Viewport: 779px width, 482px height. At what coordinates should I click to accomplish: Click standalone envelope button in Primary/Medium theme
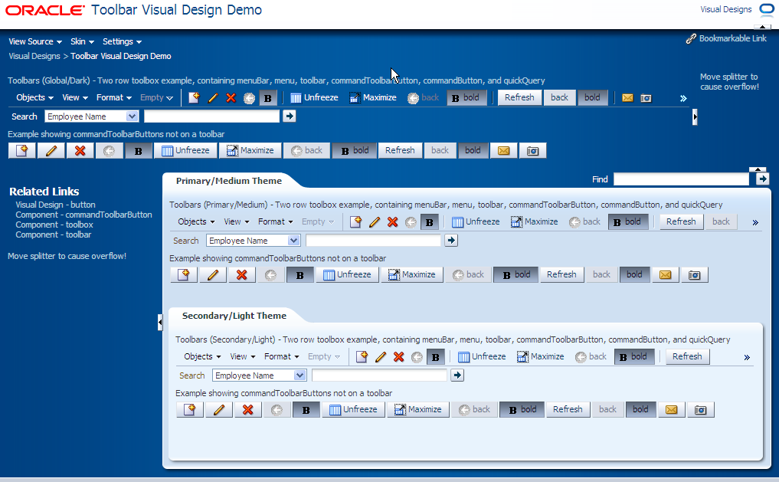[665, 275]
